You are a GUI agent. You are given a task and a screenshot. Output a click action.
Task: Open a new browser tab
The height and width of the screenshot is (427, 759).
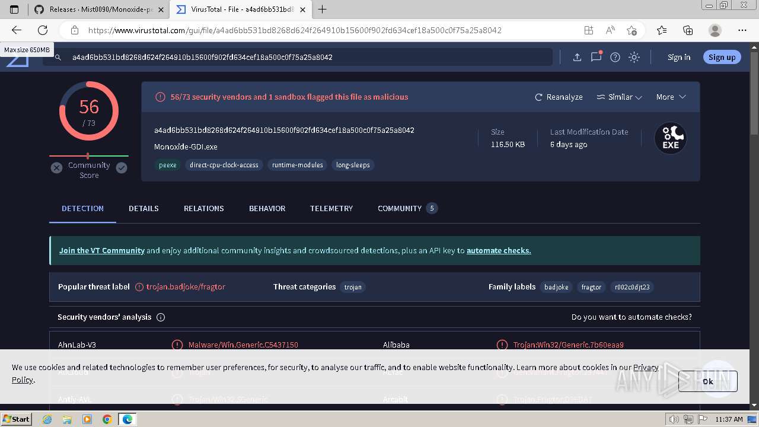tap(323, 9)
